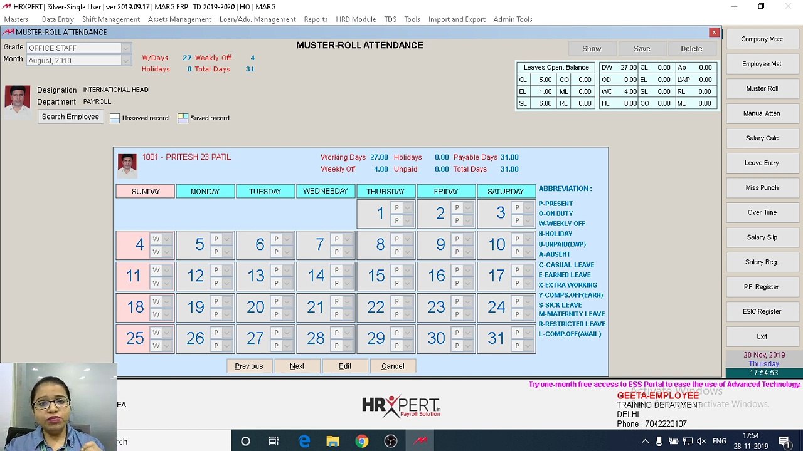Open second attendance dropdown for day 20
This screenshot has height=451, width=803.
287,314
